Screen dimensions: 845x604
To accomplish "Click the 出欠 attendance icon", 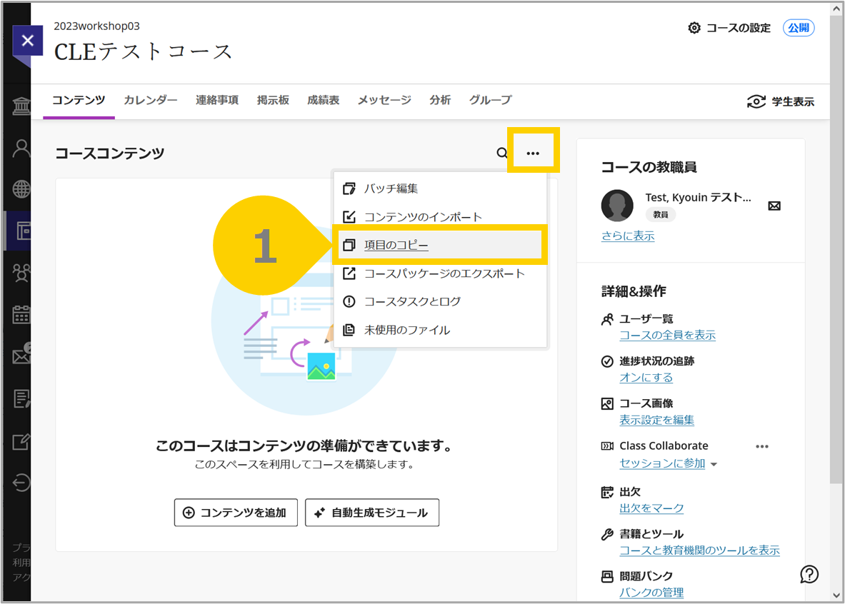I will [607, 492].
